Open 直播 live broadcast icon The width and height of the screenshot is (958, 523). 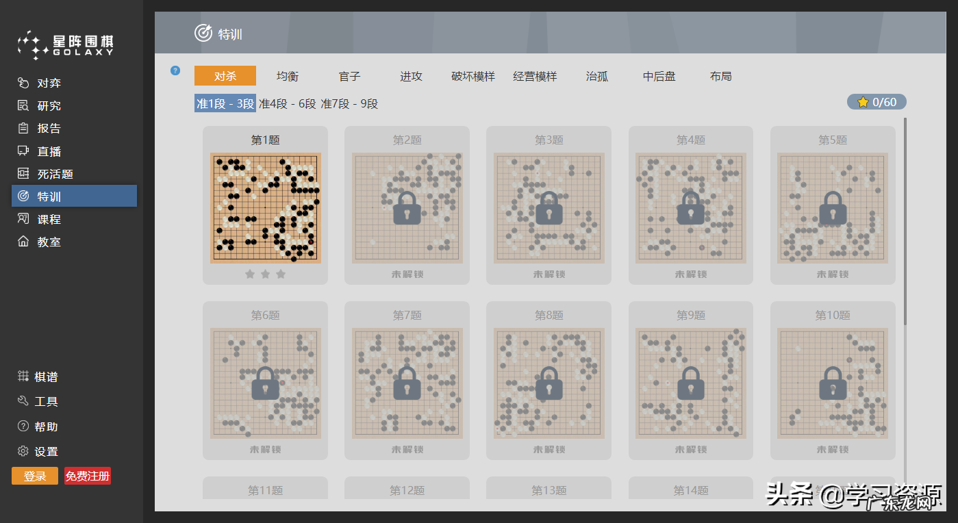[x=23, y=151]
